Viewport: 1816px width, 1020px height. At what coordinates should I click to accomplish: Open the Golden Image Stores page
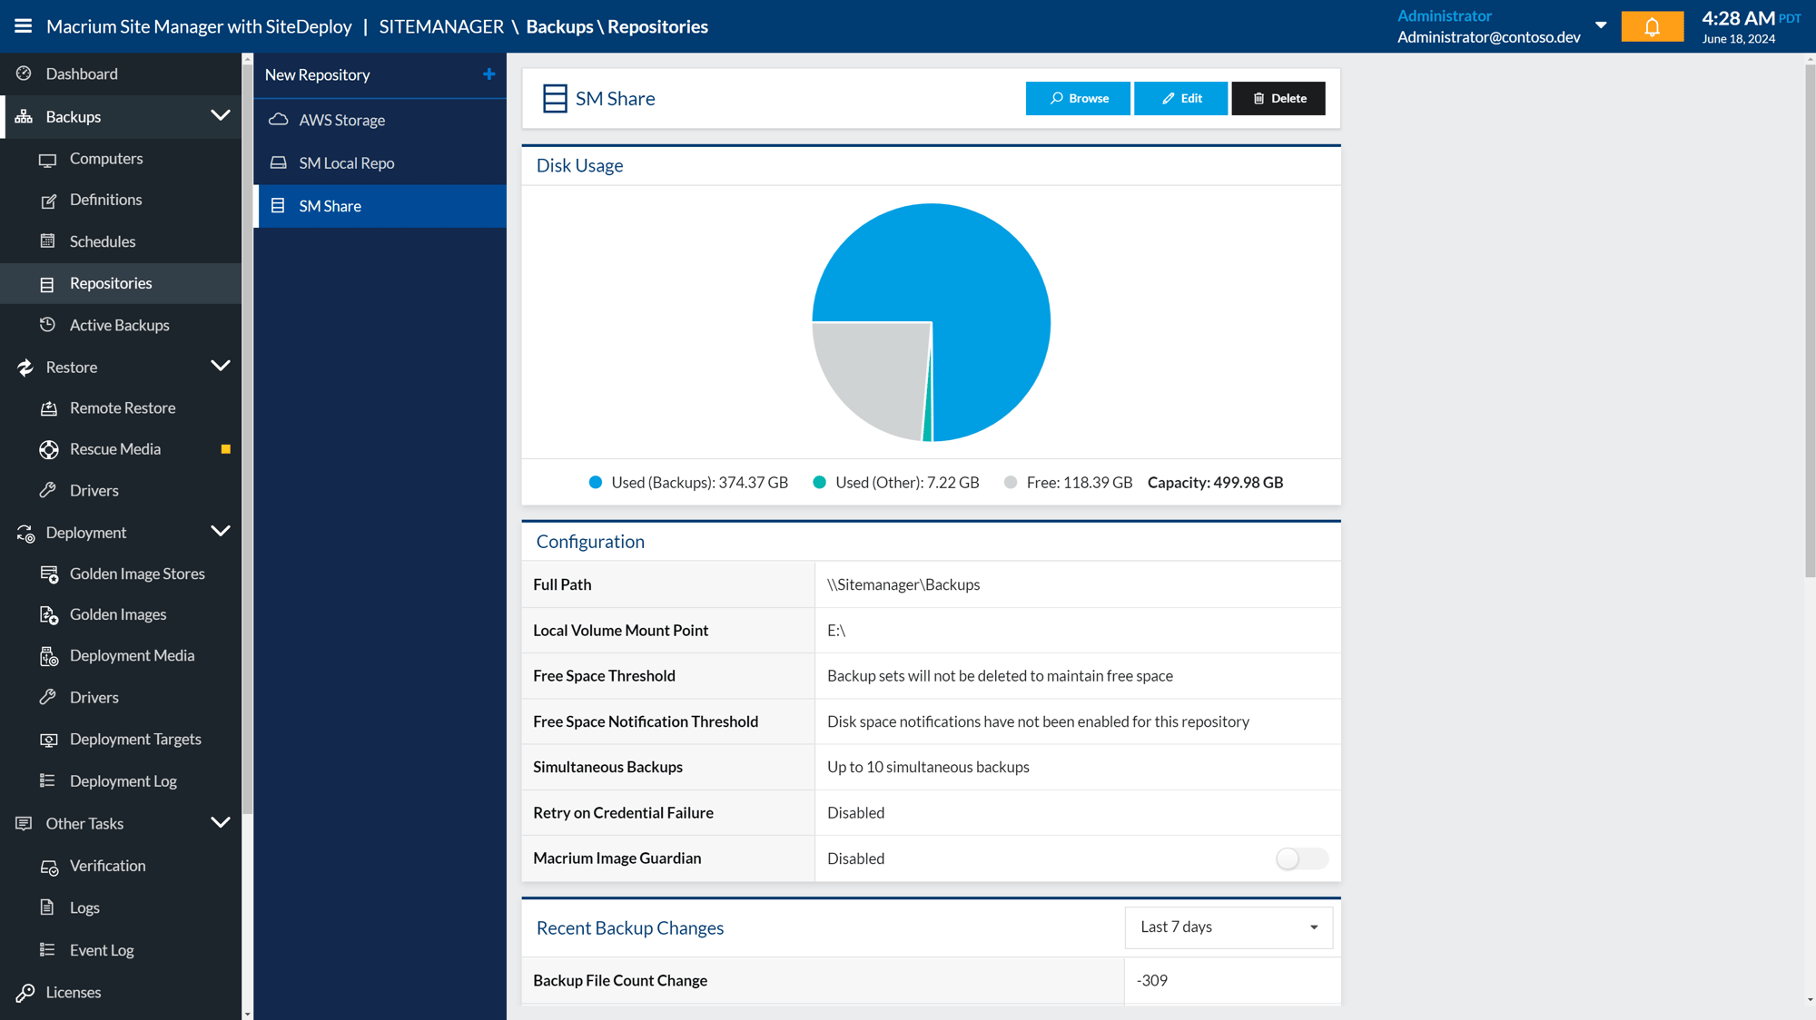pos(122,574)
